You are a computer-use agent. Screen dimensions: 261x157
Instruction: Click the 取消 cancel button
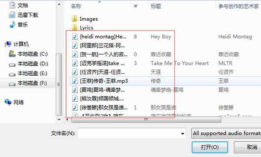point(248,147)
